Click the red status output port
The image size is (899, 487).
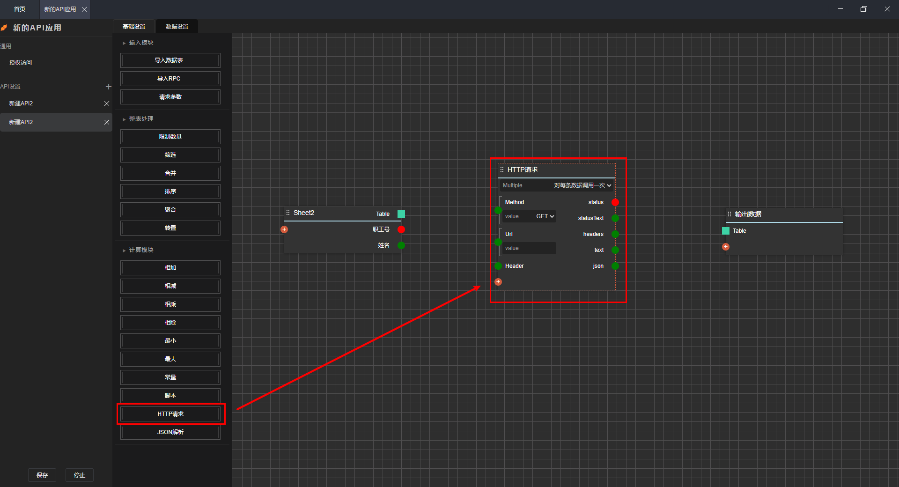(615, 202)
